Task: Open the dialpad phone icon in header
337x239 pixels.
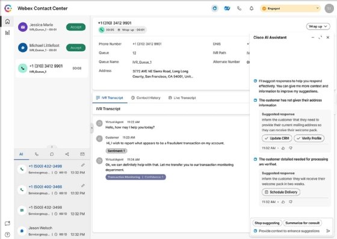Action: [x=240, y=8]
